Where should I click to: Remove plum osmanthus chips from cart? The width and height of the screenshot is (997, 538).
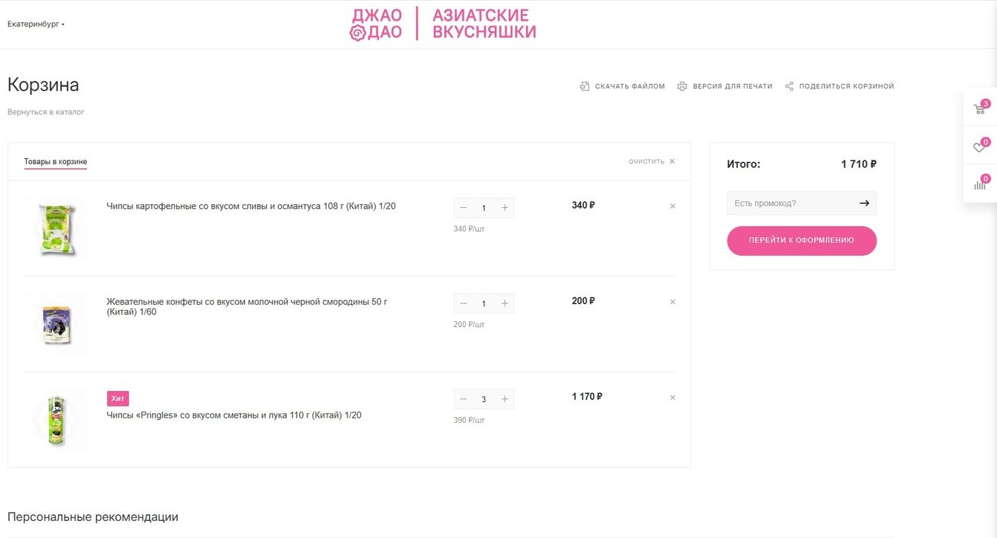(x=673, y=207)
